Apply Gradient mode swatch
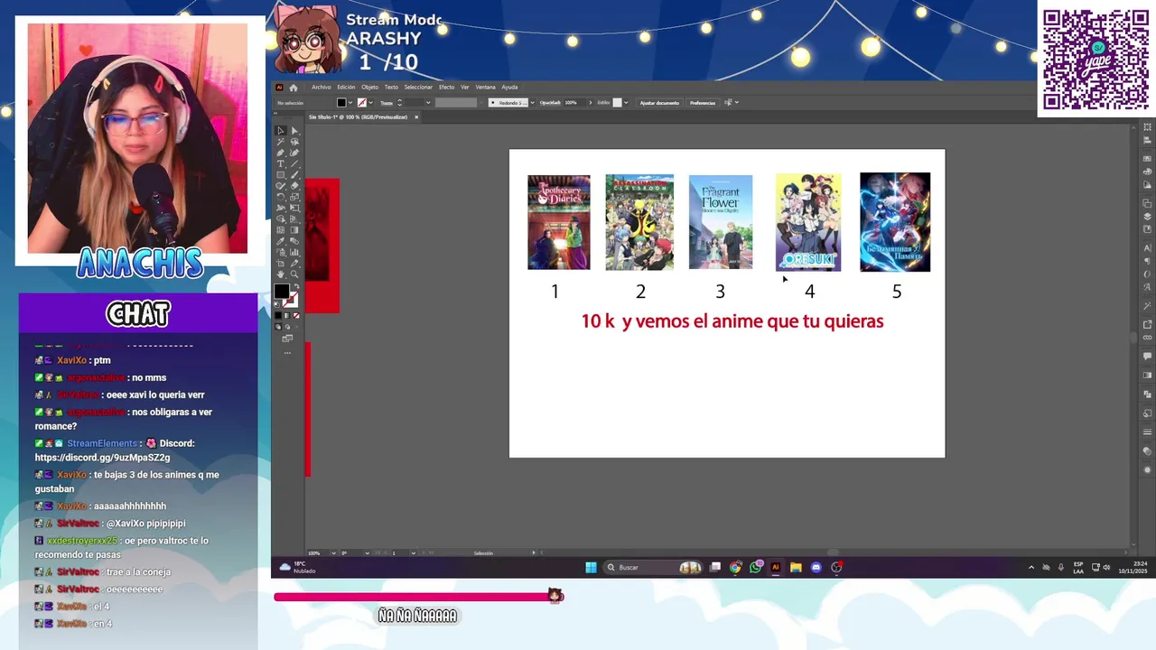Viewport: 1156px width, 650px height. click(x=287, y=315)
